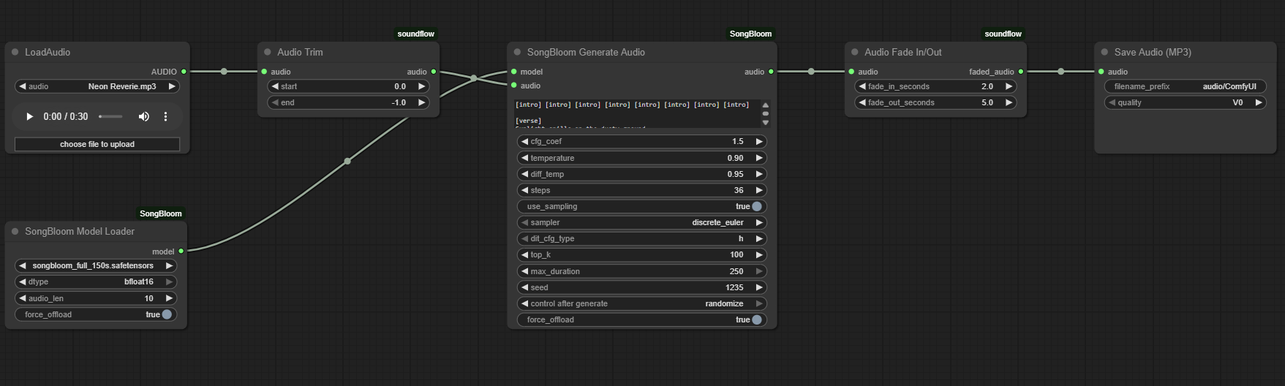Toggle force_offload in SongBloom Model Loader

point(167,314)
